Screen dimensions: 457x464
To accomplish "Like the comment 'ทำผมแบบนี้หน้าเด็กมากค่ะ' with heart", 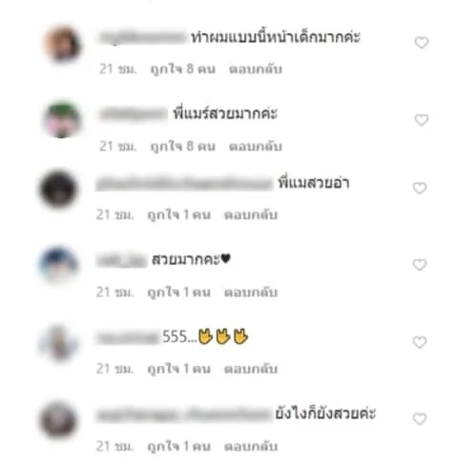I will pyautogui.click(x=422, y=43).
